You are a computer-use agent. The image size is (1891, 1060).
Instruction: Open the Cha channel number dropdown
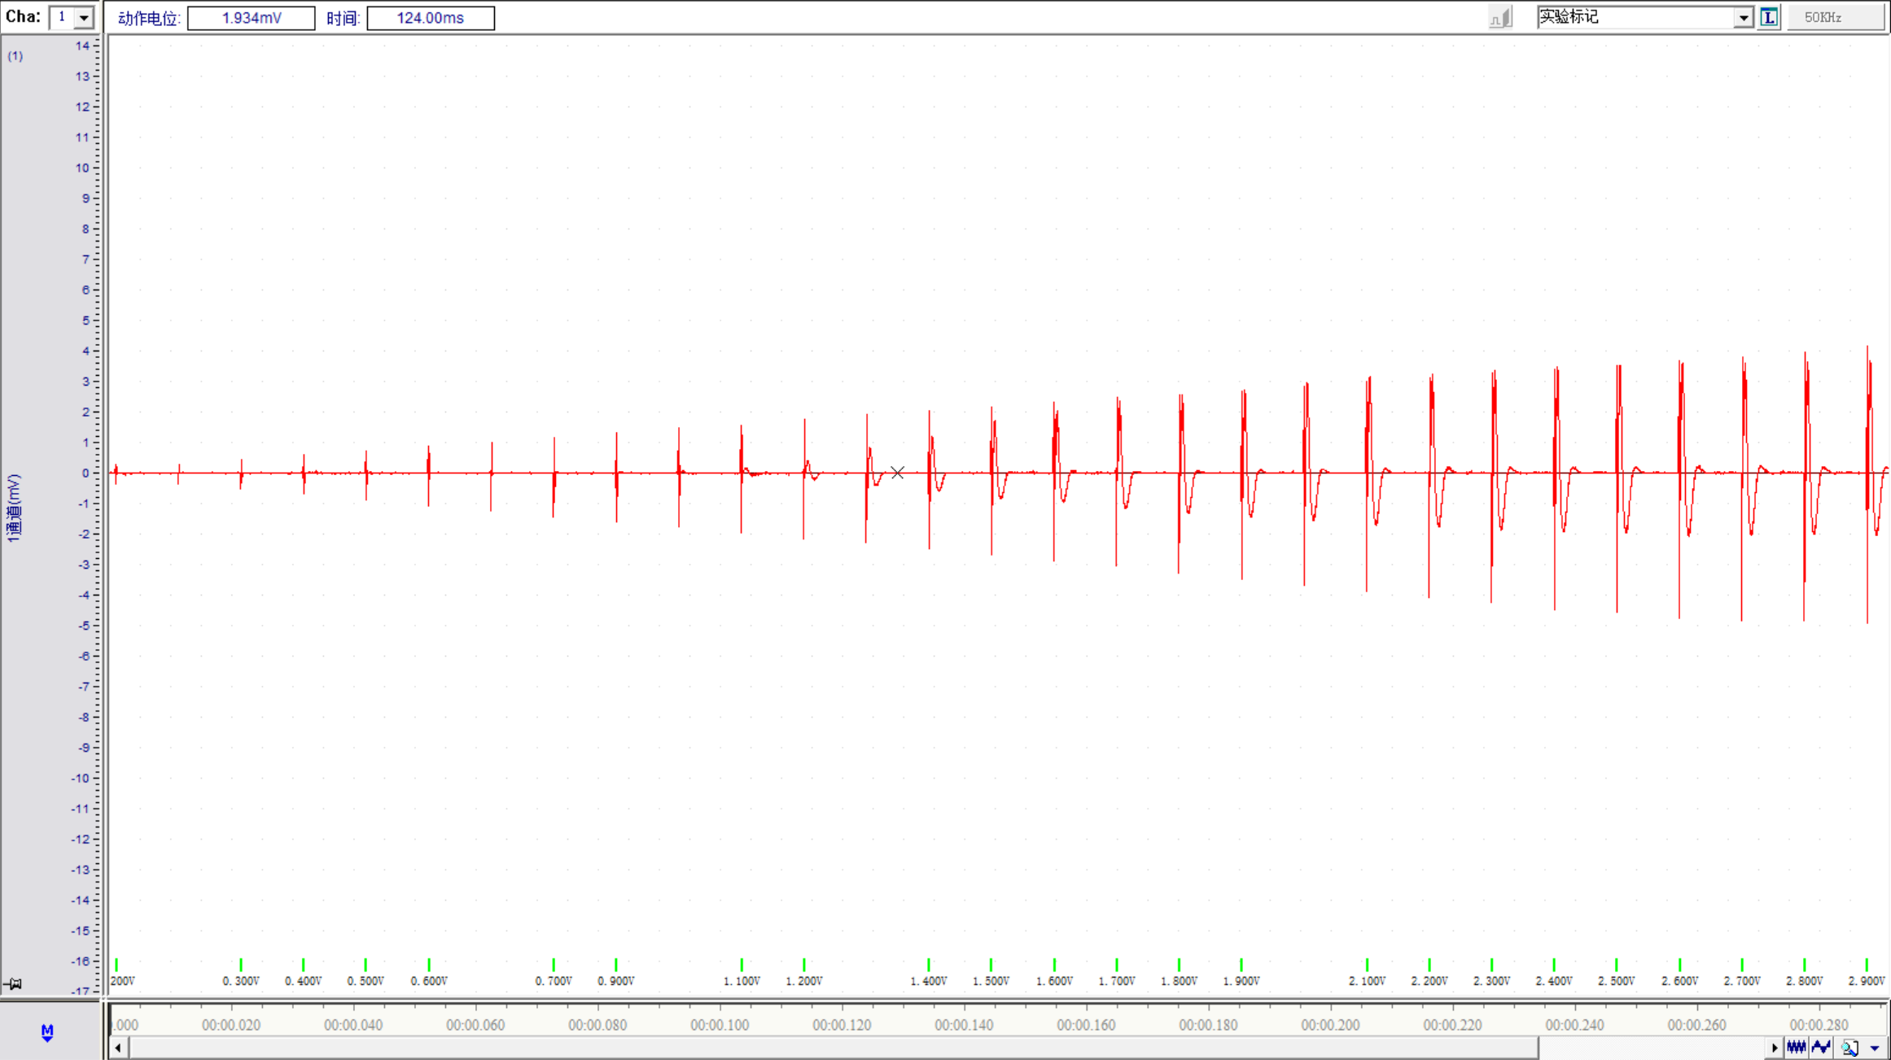[x=83, y=17]
